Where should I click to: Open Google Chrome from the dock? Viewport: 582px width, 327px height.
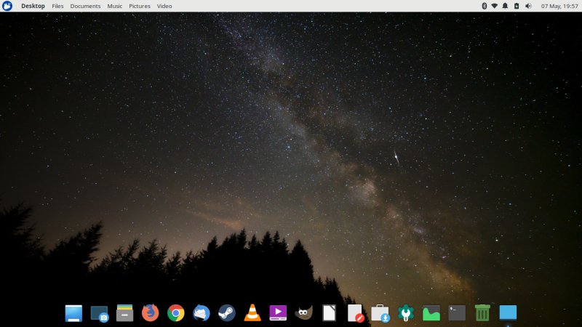pos(175,312)
